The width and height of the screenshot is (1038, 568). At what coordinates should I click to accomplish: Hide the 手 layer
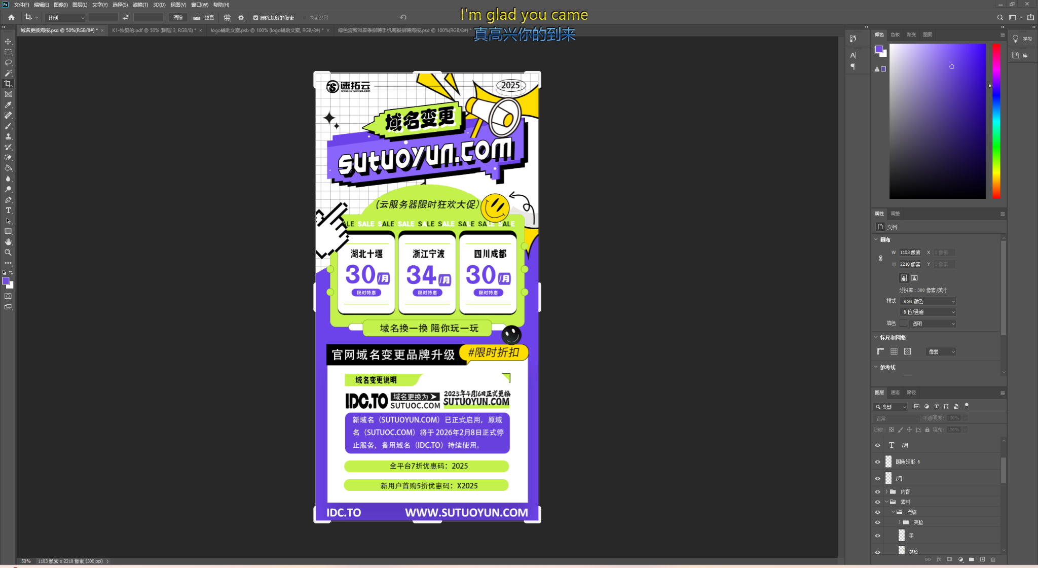pyautogui.click(x=877, y=536)
